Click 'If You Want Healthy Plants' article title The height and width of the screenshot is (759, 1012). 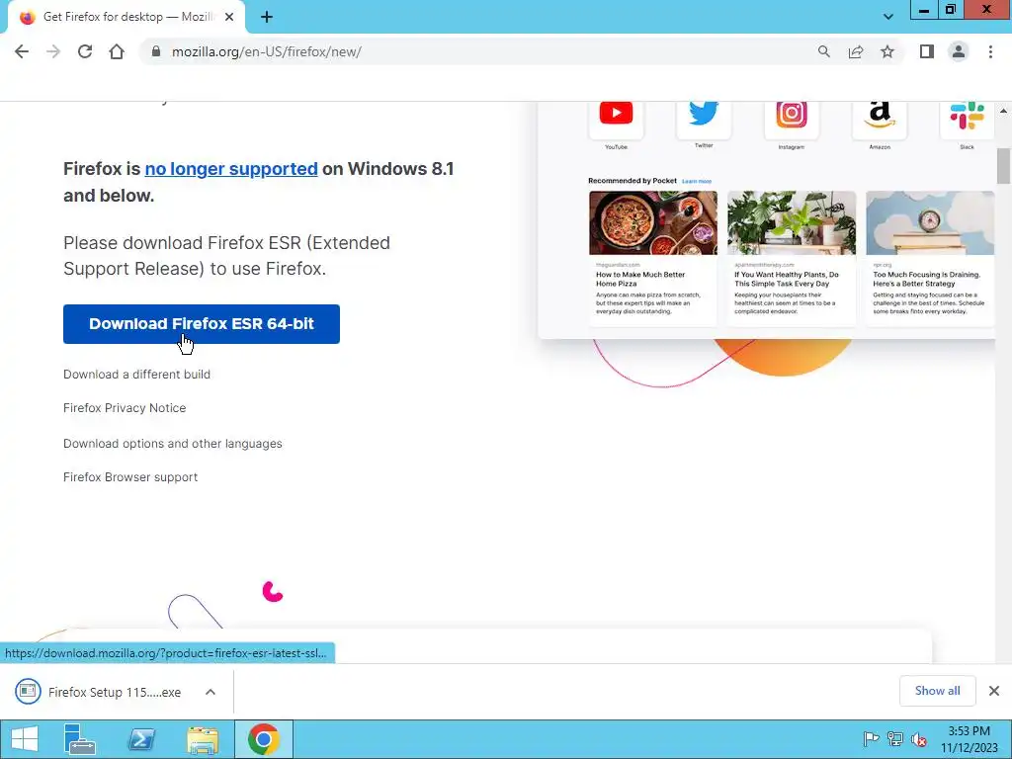click(x=786, y=279)
